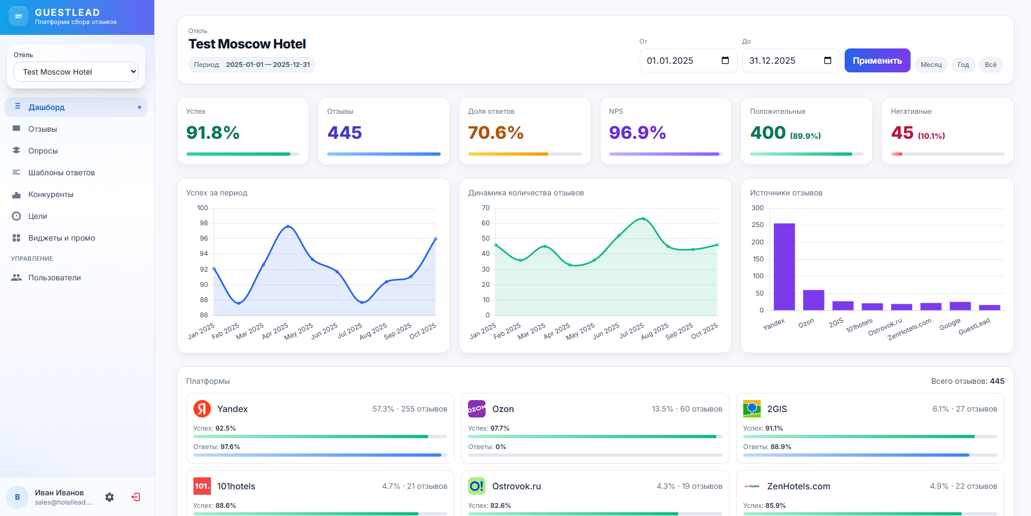
Task: Click the red logout icon
Action: tap(136, 497)
